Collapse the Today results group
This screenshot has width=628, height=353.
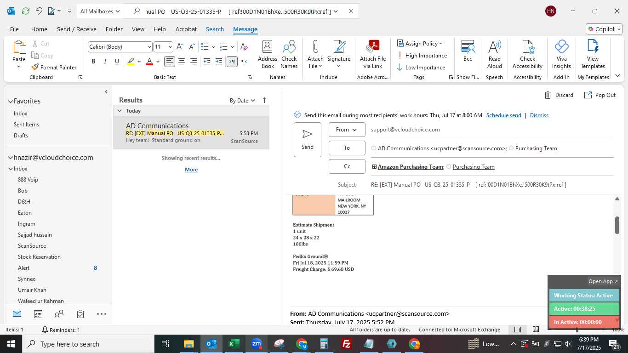[120, 111]
